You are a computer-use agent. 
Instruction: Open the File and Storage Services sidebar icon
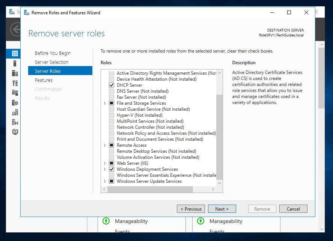coord(15,93)
